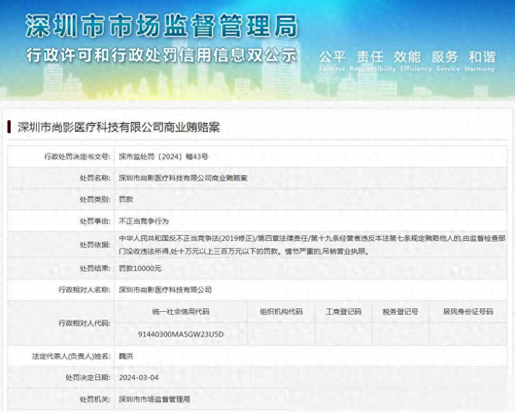The width and height of the screenshot is (515, 412).
Task: Click the 公平 责任 效能 服务 和谐 slogan
Action: tap(407, 58)
